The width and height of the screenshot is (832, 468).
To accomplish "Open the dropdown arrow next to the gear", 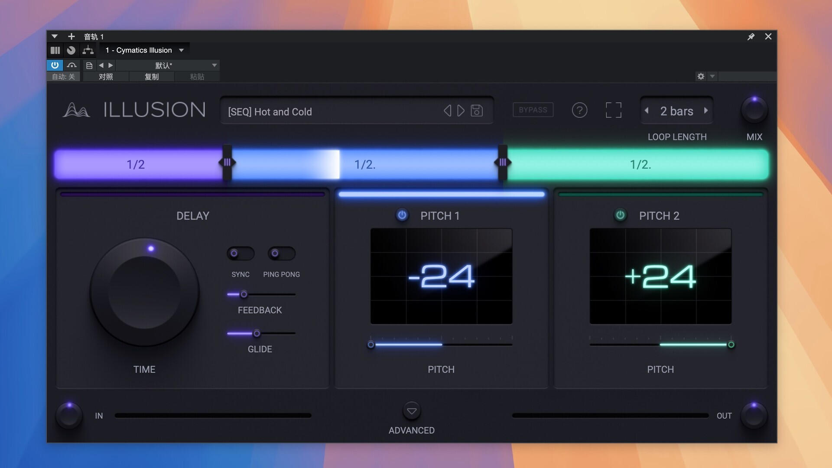I will pos(712,76).
